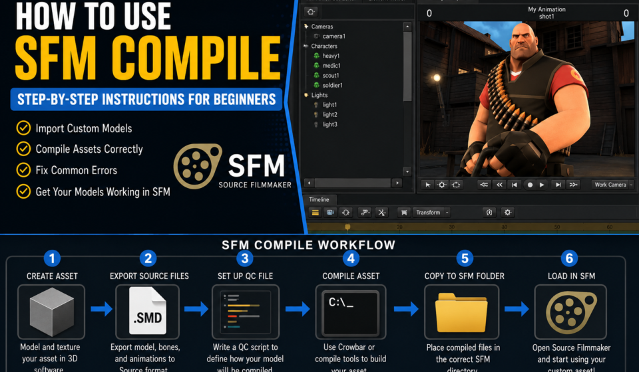The width and height of the screenshot is (639, 372).
Task: Click the camera control icon below the viewport
Action: pos(456,185)
